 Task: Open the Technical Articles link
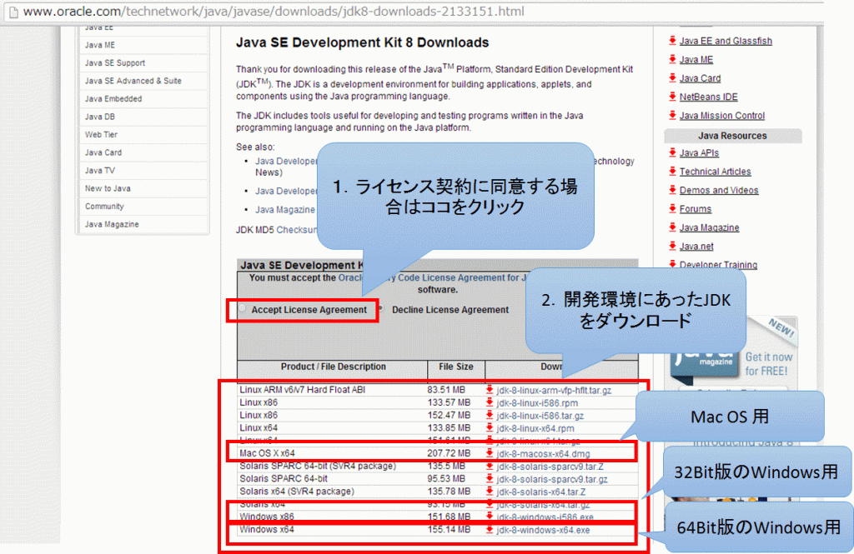point(715,172)
